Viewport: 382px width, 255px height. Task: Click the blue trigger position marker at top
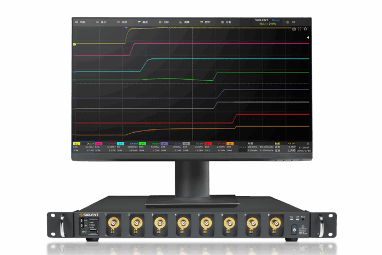[x=126, y=27]
